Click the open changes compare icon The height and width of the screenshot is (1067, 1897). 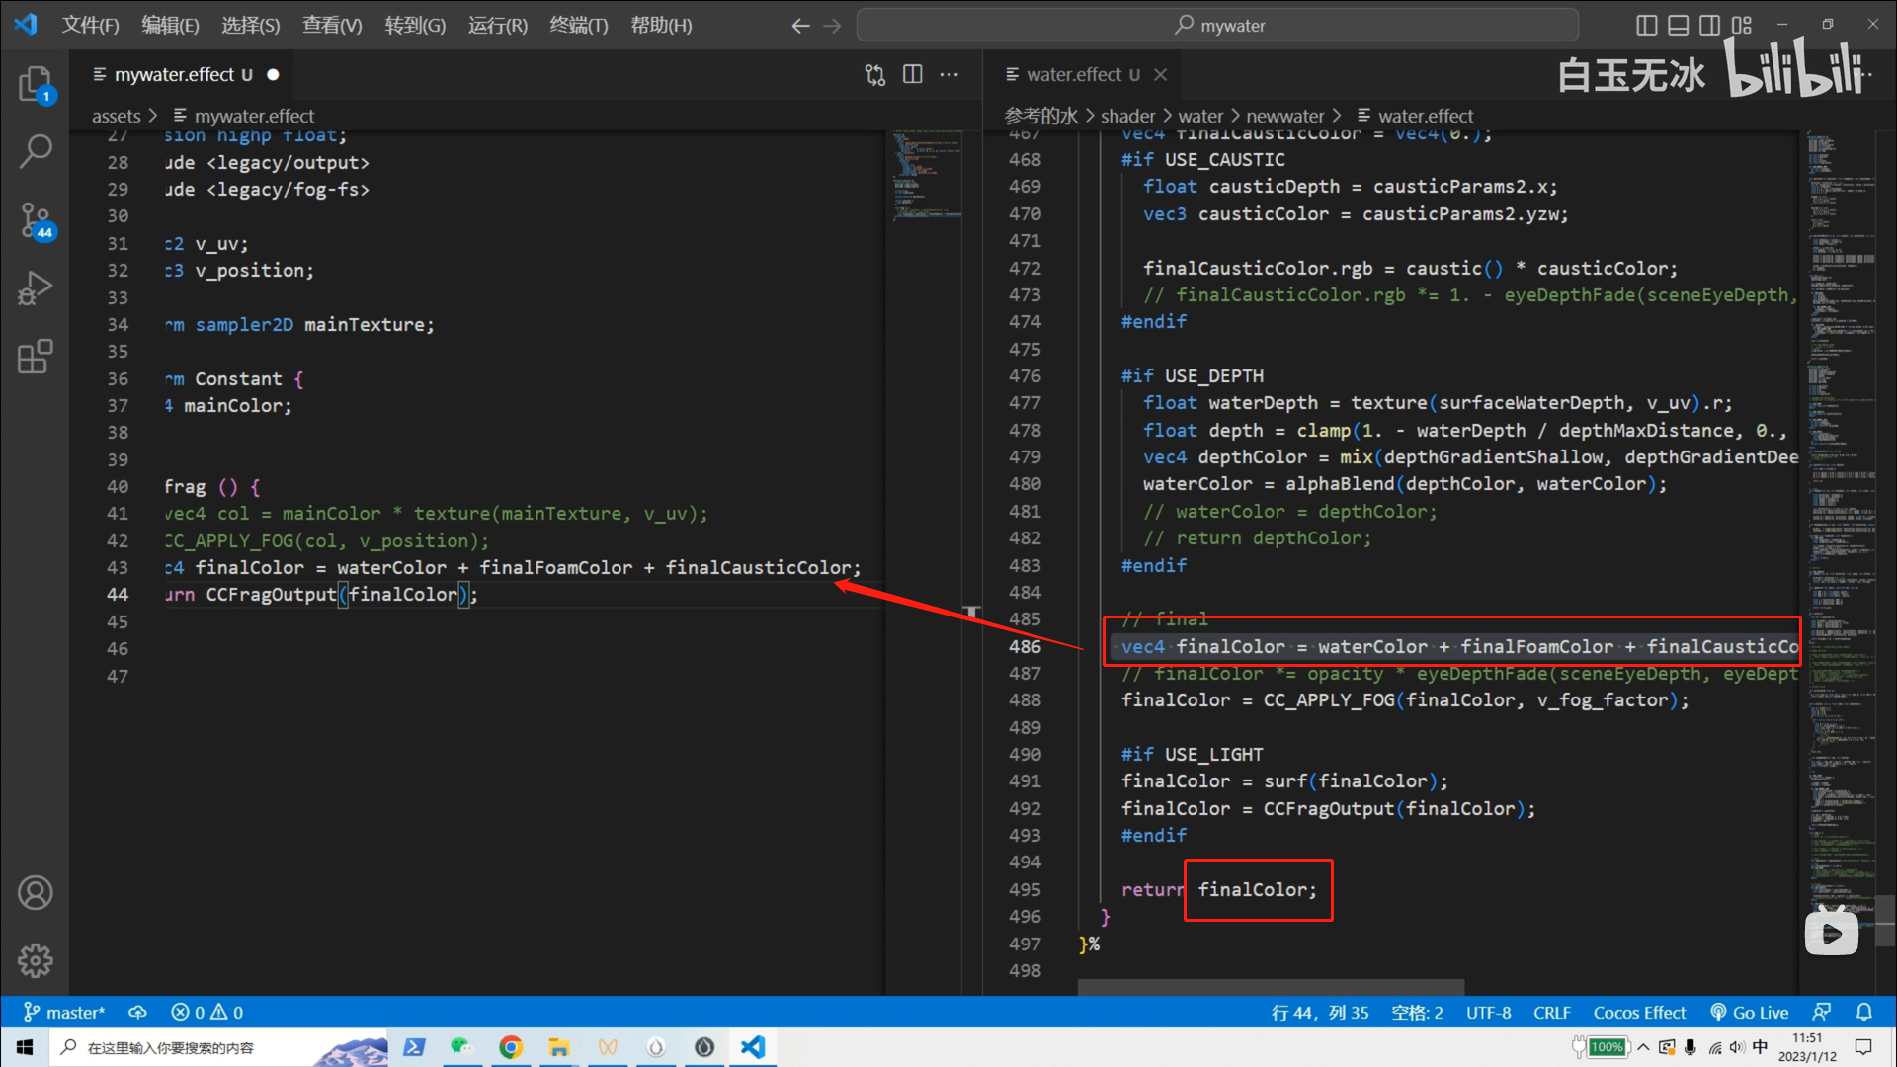[x=875, y=75]
